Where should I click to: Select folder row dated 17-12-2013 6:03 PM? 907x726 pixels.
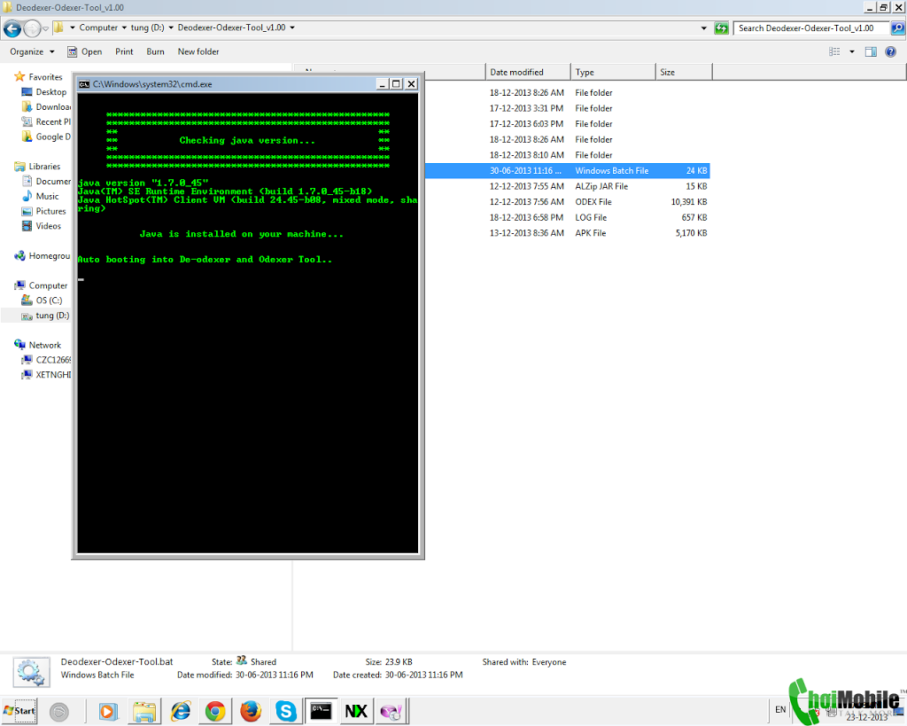pos(567,124)
